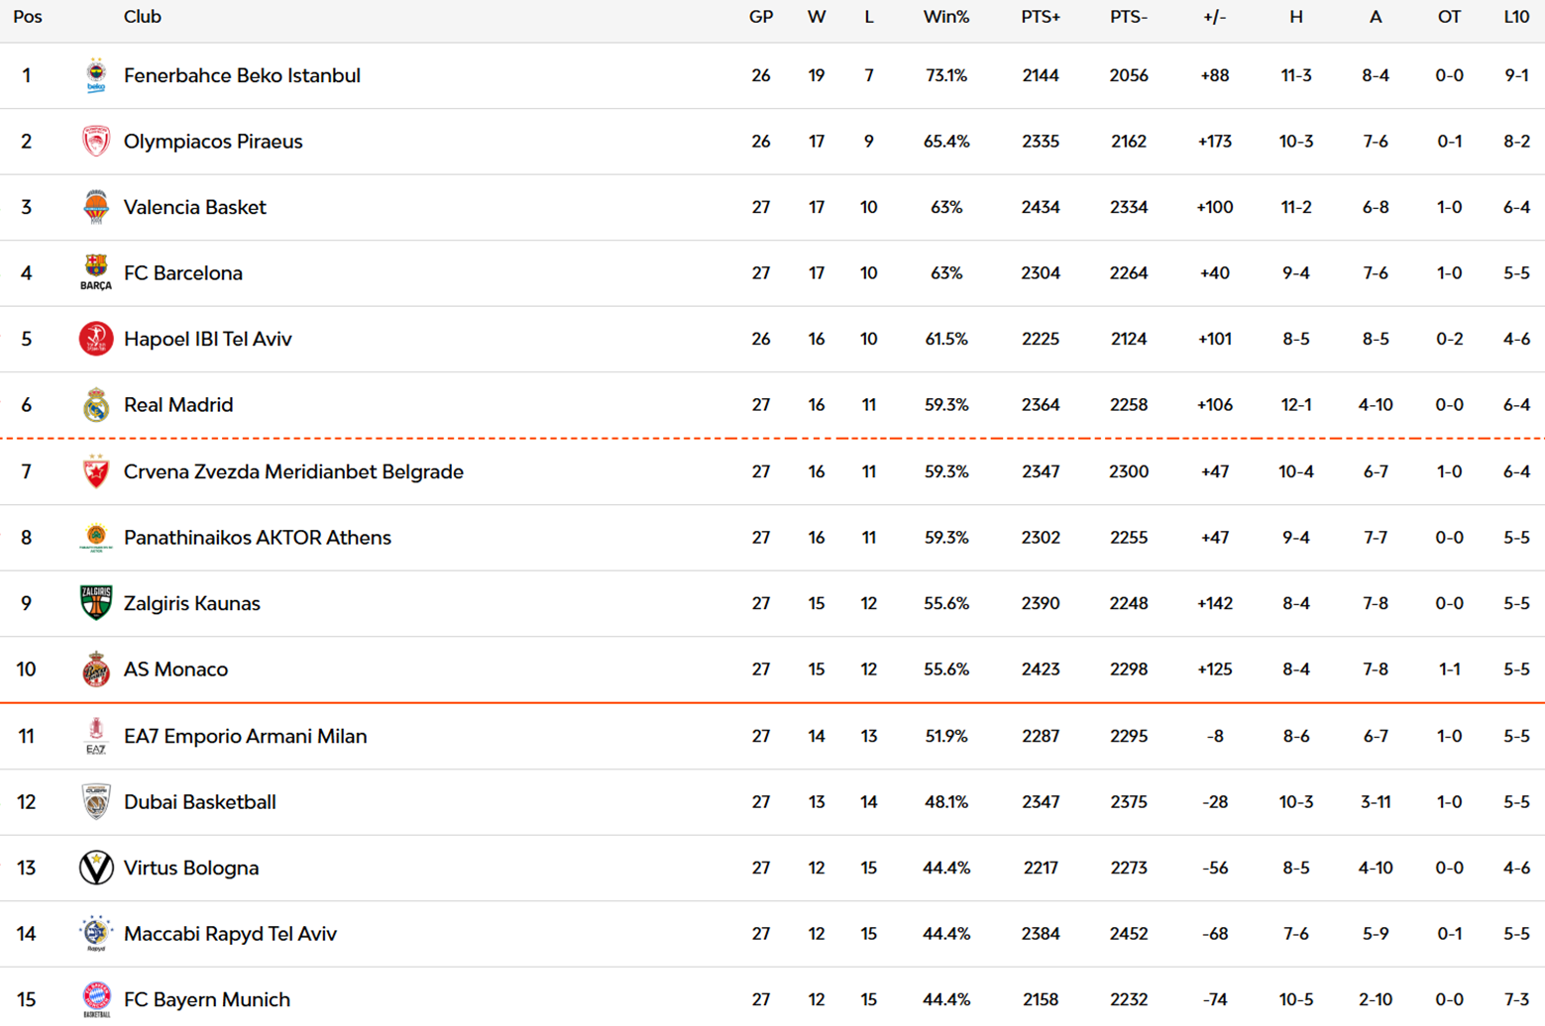Click the GP column header
The image size is (1545, 1026).
(x=760, y=17)
